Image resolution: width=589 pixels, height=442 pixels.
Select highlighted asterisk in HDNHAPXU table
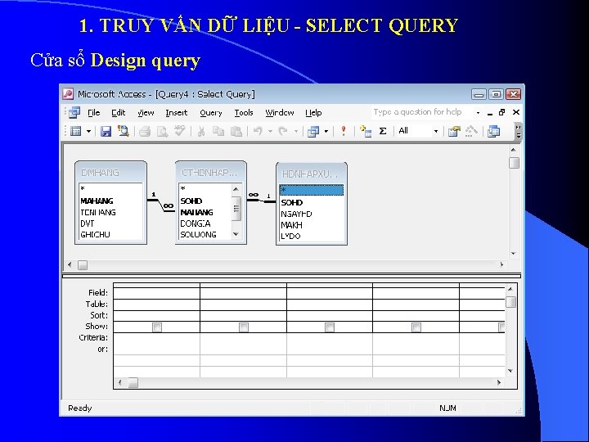coord(312,190)
